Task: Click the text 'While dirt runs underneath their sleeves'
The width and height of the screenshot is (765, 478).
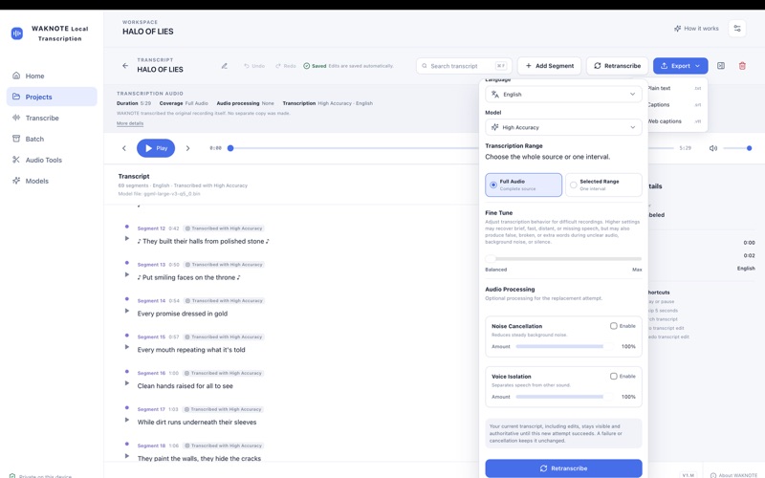Action: [x=197, y=422]
